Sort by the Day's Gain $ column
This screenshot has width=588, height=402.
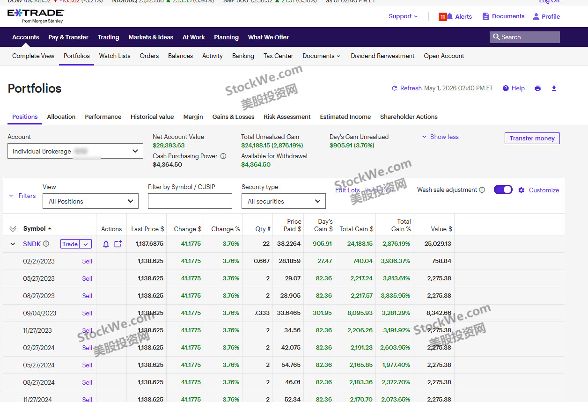coord(323,225)
